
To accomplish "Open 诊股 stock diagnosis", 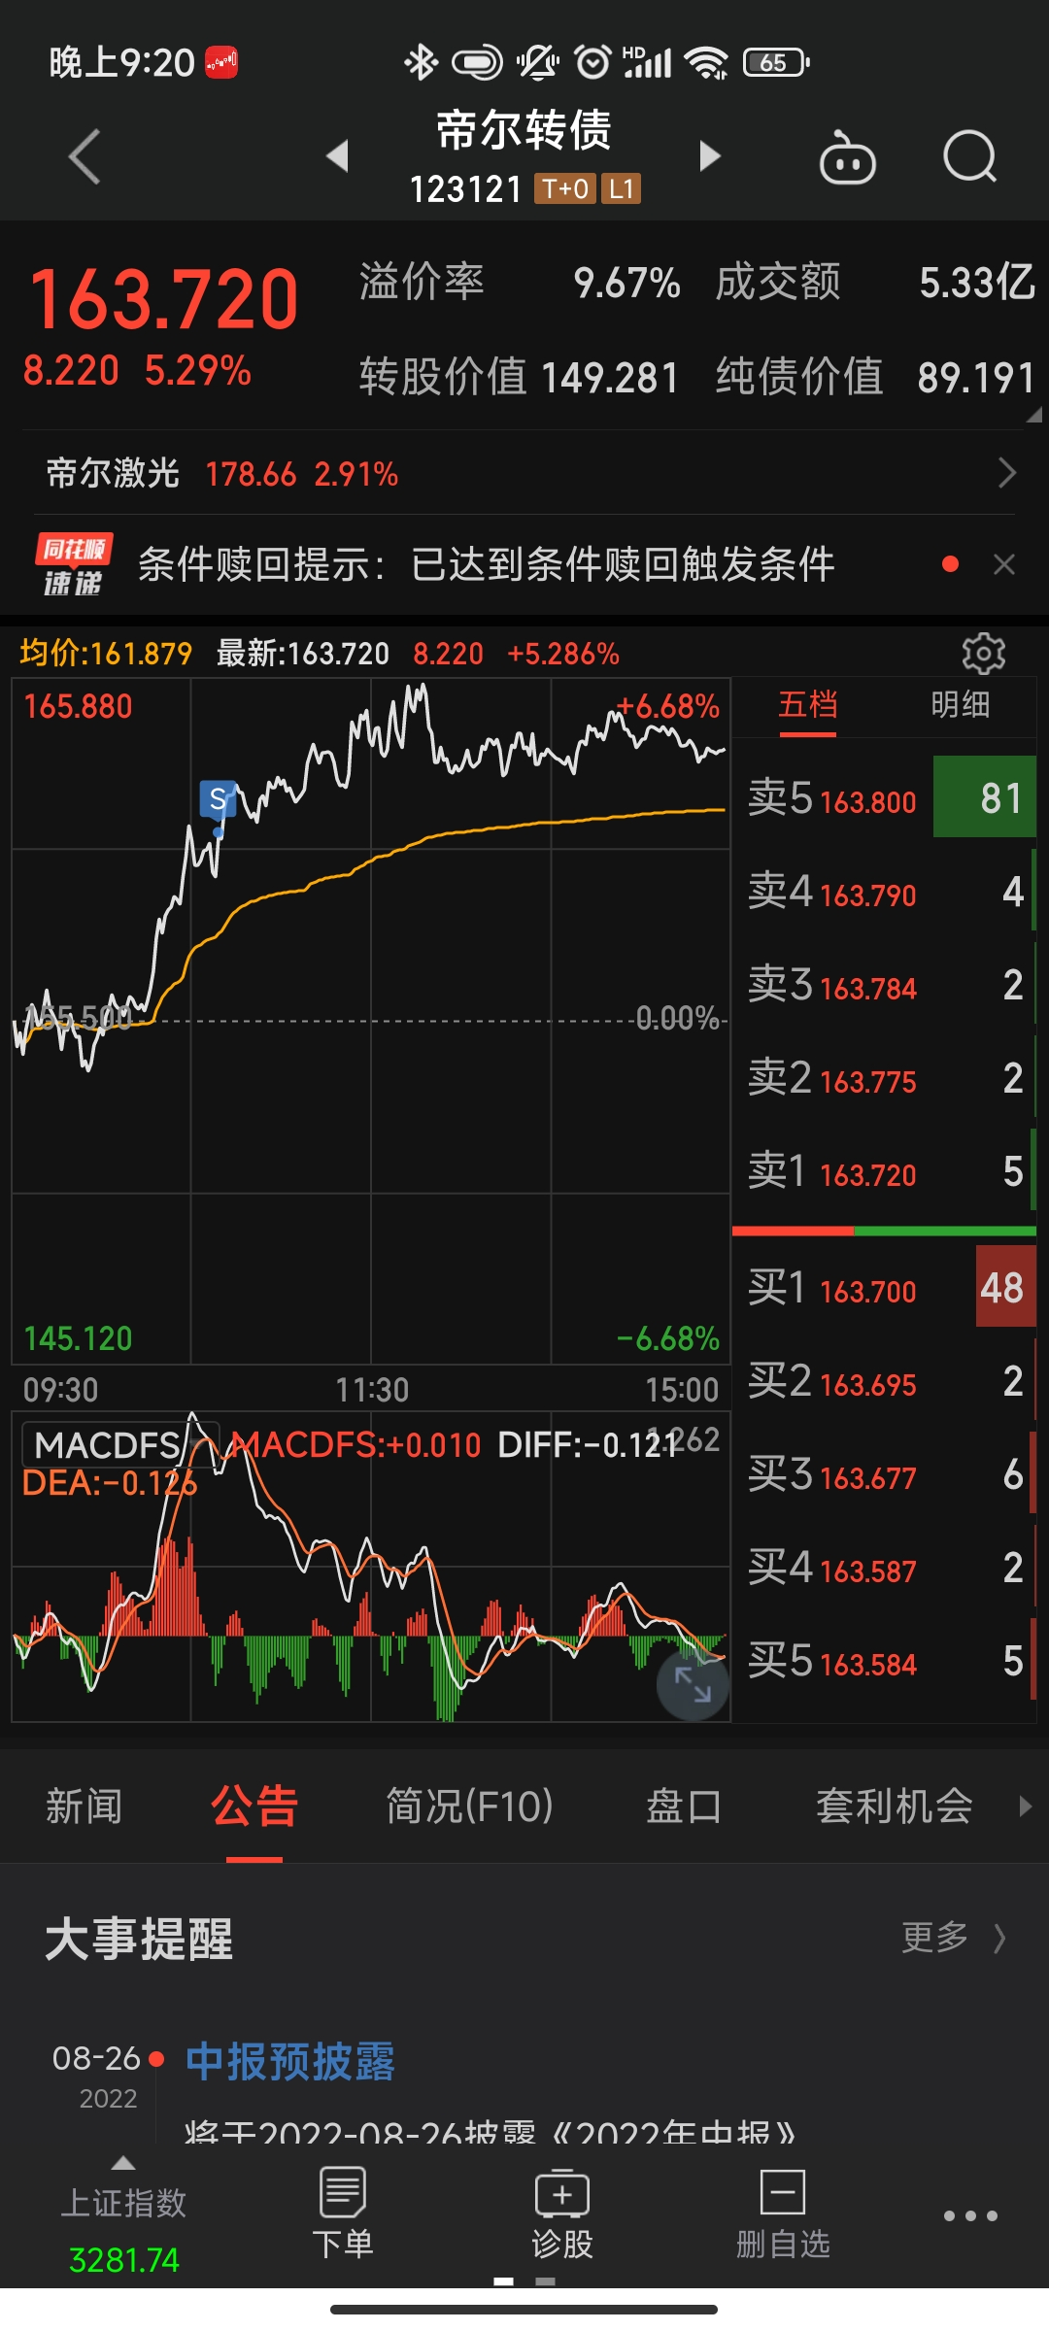I will 561,2213.
